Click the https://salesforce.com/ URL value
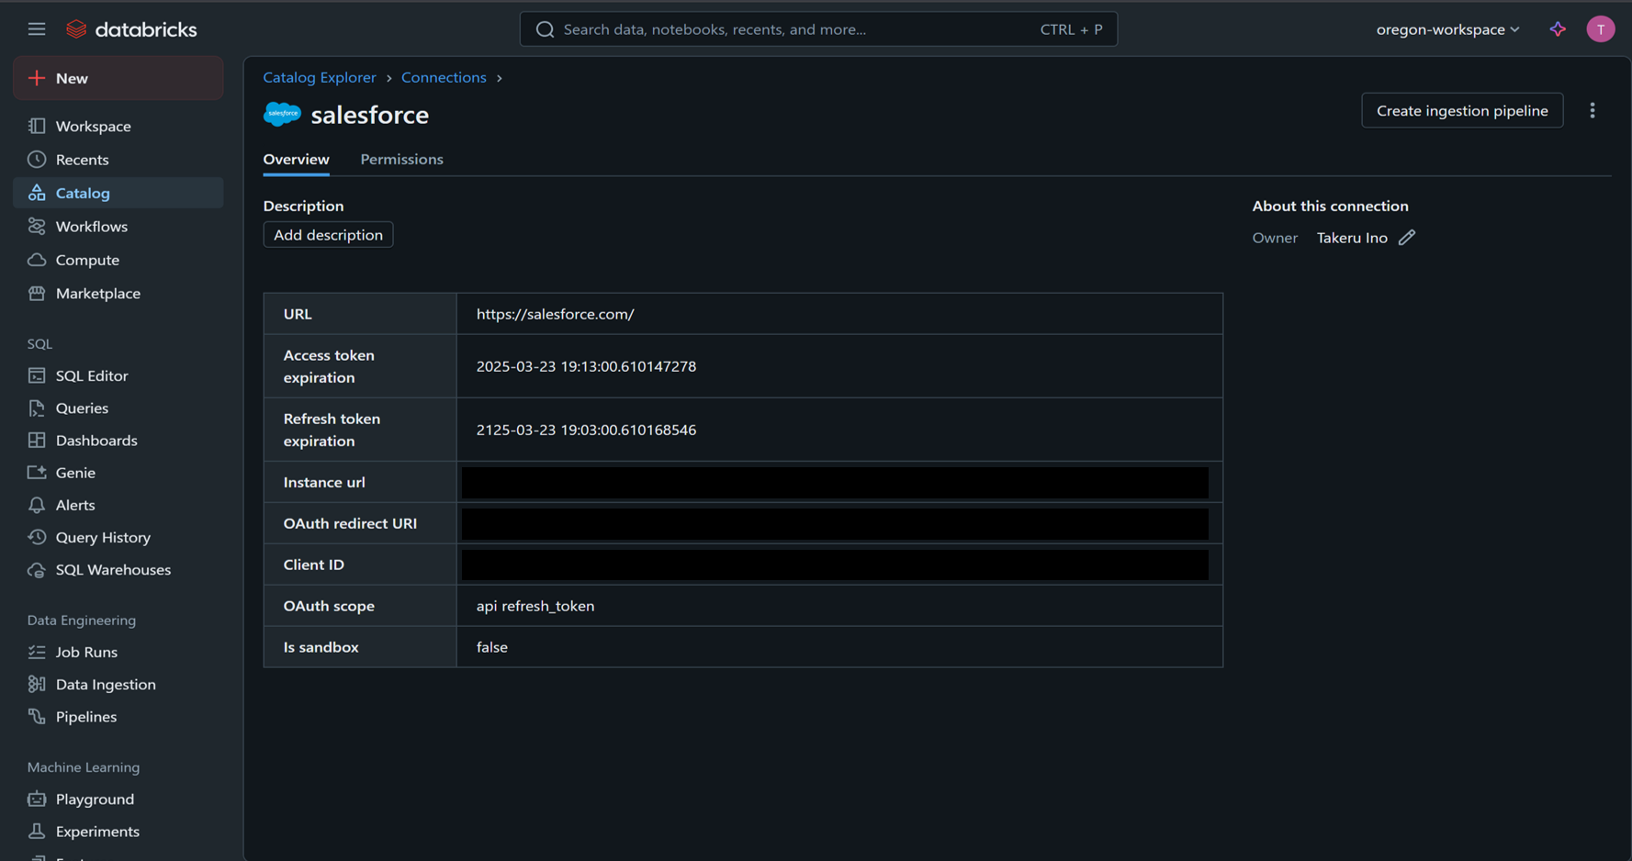Image resolution: width=1632 pixels, height=861 pixels. click(555, 314)
